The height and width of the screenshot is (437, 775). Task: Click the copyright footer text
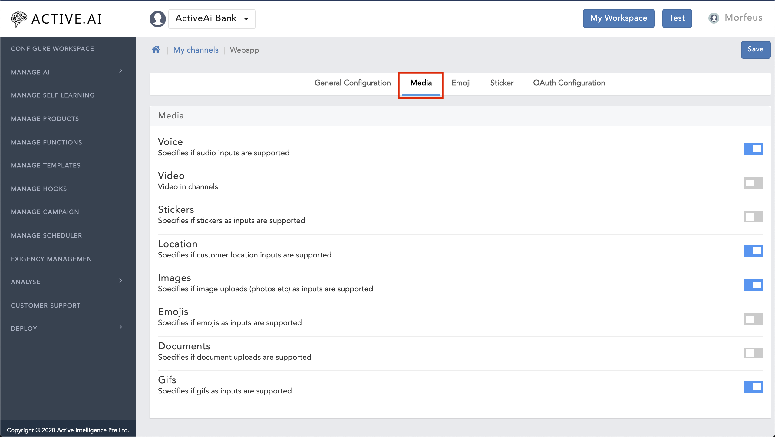(x=68, y=430)
